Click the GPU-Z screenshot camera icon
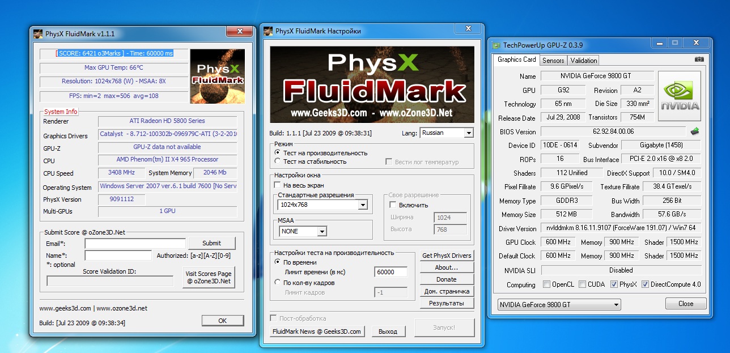The image size is (730, 353). pos(699,59)
